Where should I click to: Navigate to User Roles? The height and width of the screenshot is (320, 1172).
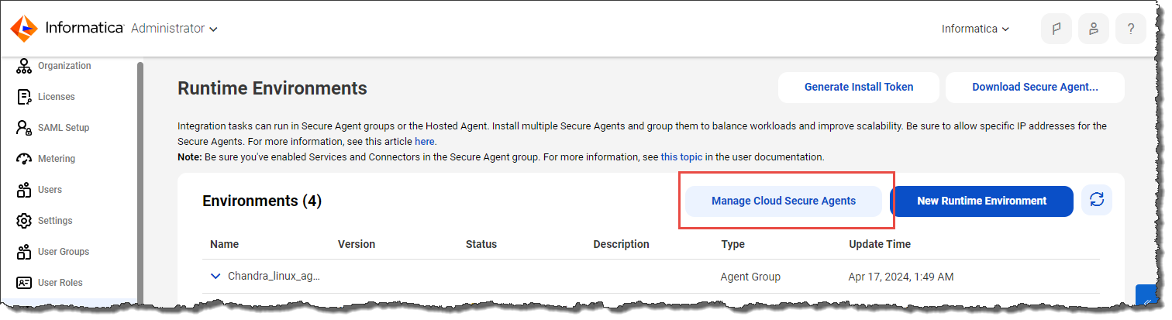tap(60, 283)
